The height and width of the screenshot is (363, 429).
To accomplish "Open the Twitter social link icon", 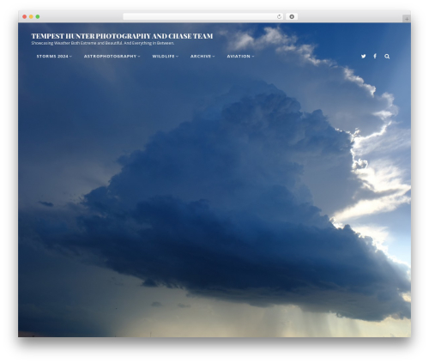I will click(x=363, y=57).
